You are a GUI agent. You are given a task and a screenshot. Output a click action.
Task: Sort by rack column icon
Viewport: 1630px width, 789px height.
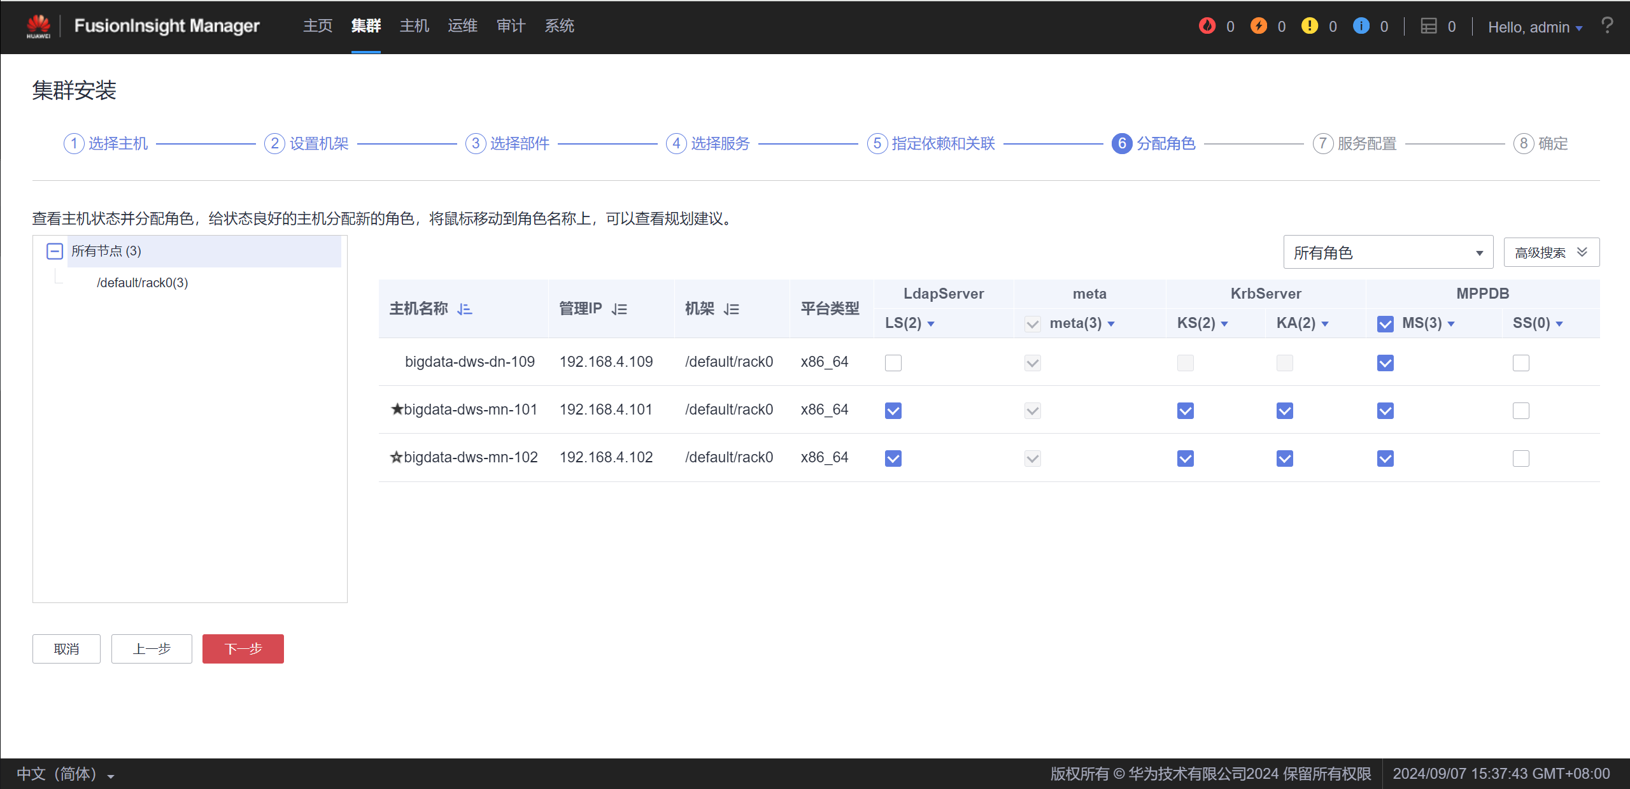[732, 309]
